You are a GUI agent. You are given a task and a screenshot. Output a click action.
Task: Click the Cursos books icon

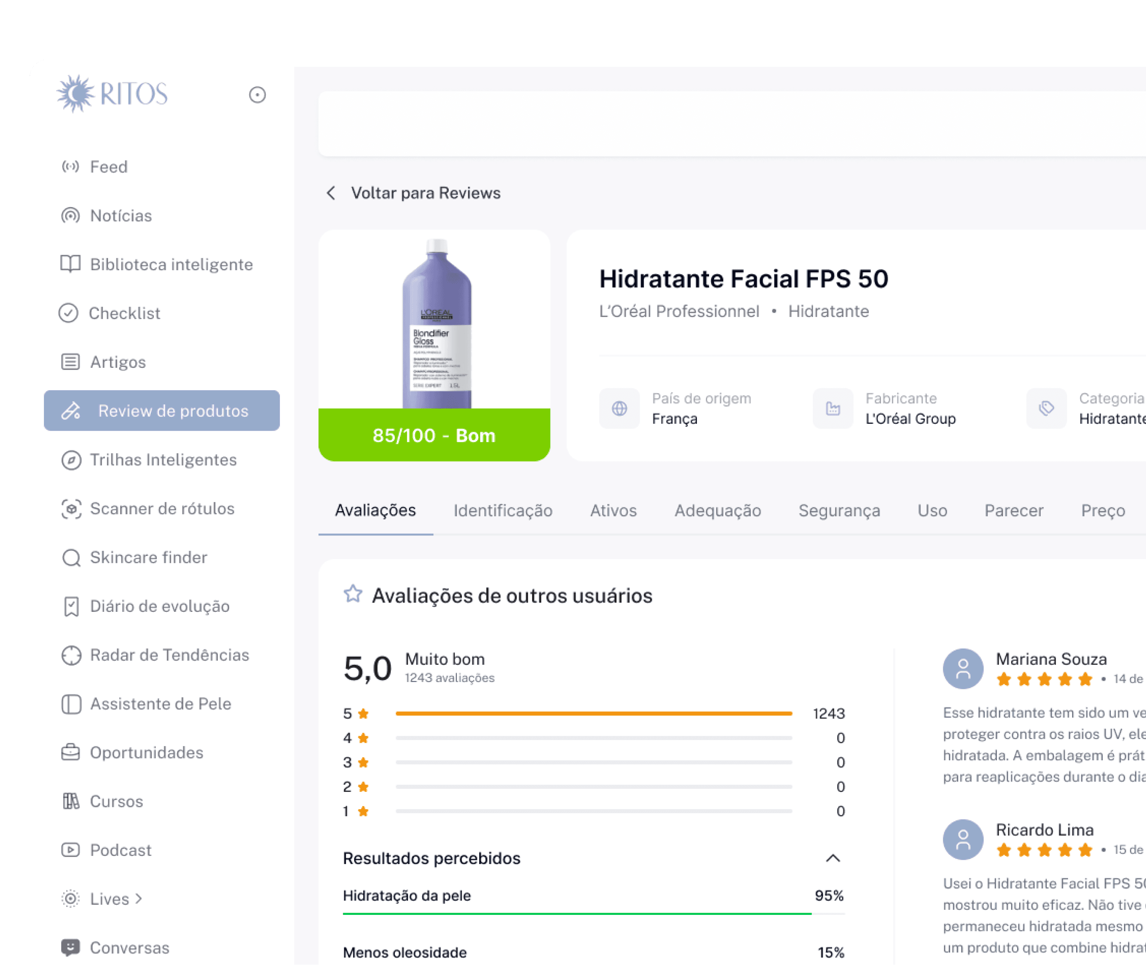[x=71, y=802]
